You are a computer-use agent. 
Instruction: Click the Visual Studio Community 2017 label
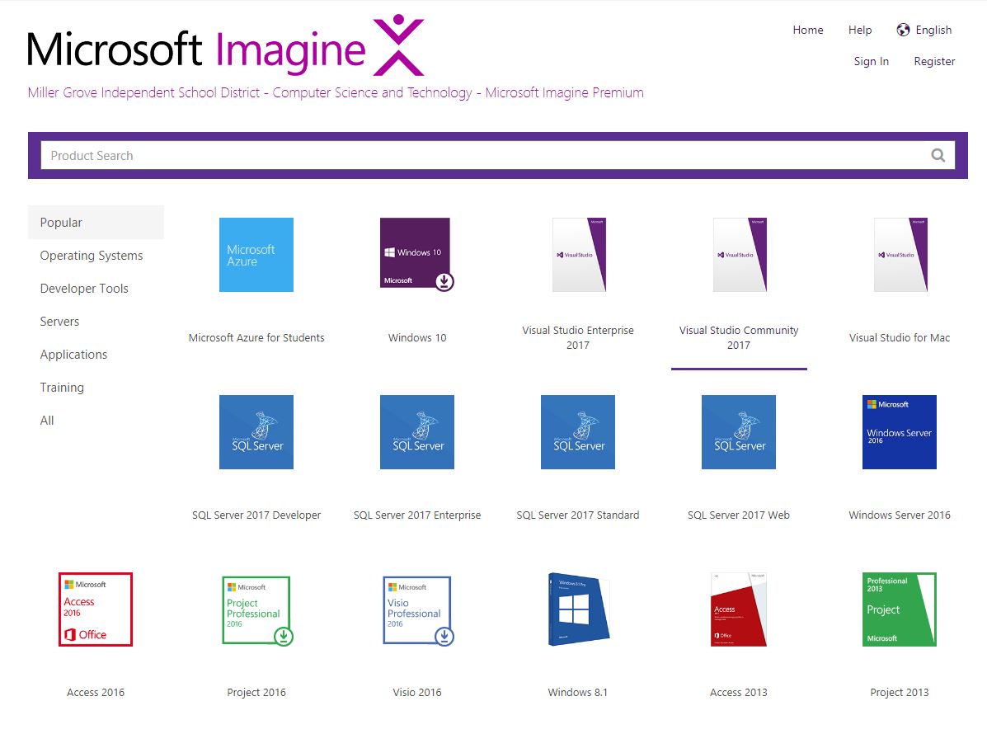pos(739,337)
